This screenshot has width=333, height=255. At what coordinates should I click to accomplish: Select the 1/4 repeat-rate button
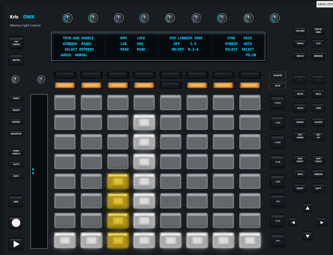[x=277, y=241]
